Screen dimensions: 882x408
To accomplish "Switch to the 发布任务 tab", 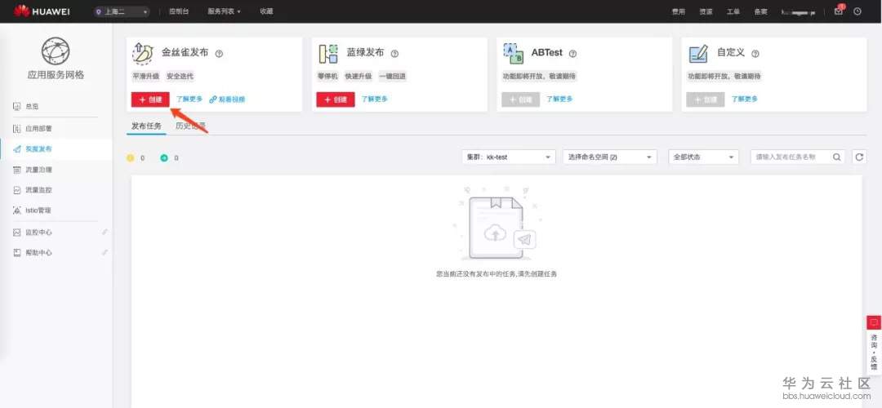I will point(146,126).
